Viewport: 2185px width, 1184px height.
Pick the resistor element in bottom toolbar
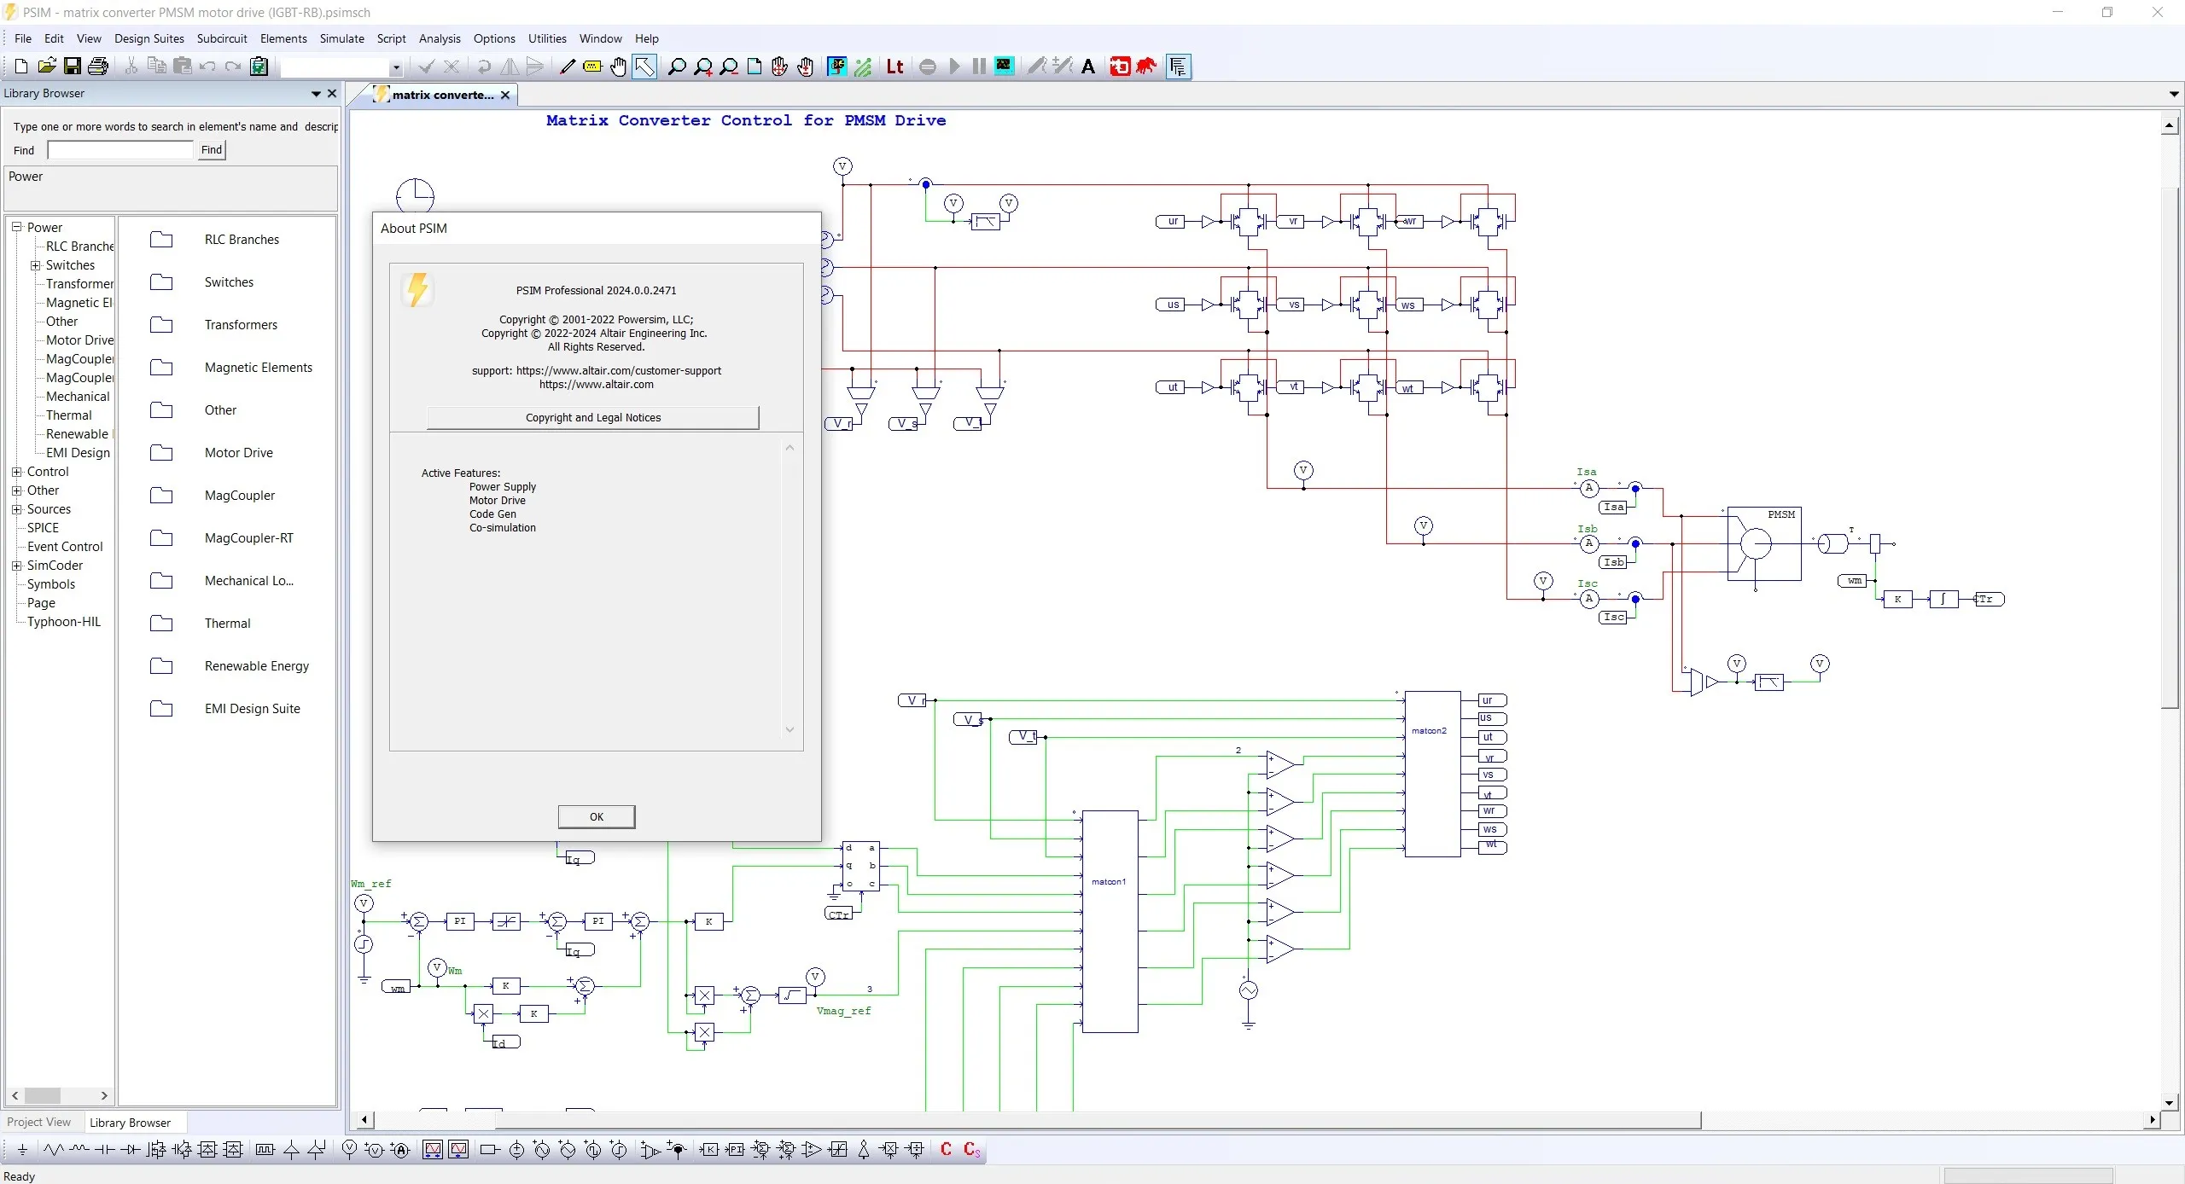point(53,1150)
